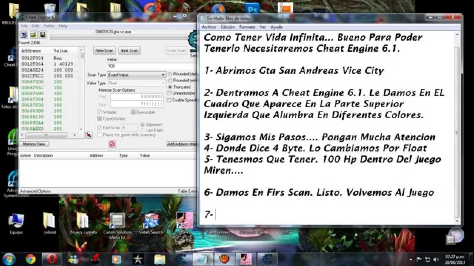Enable the Unrandomizer checkbox
Image resolution: width=474 pixels, height=266 pixels.
169,93
